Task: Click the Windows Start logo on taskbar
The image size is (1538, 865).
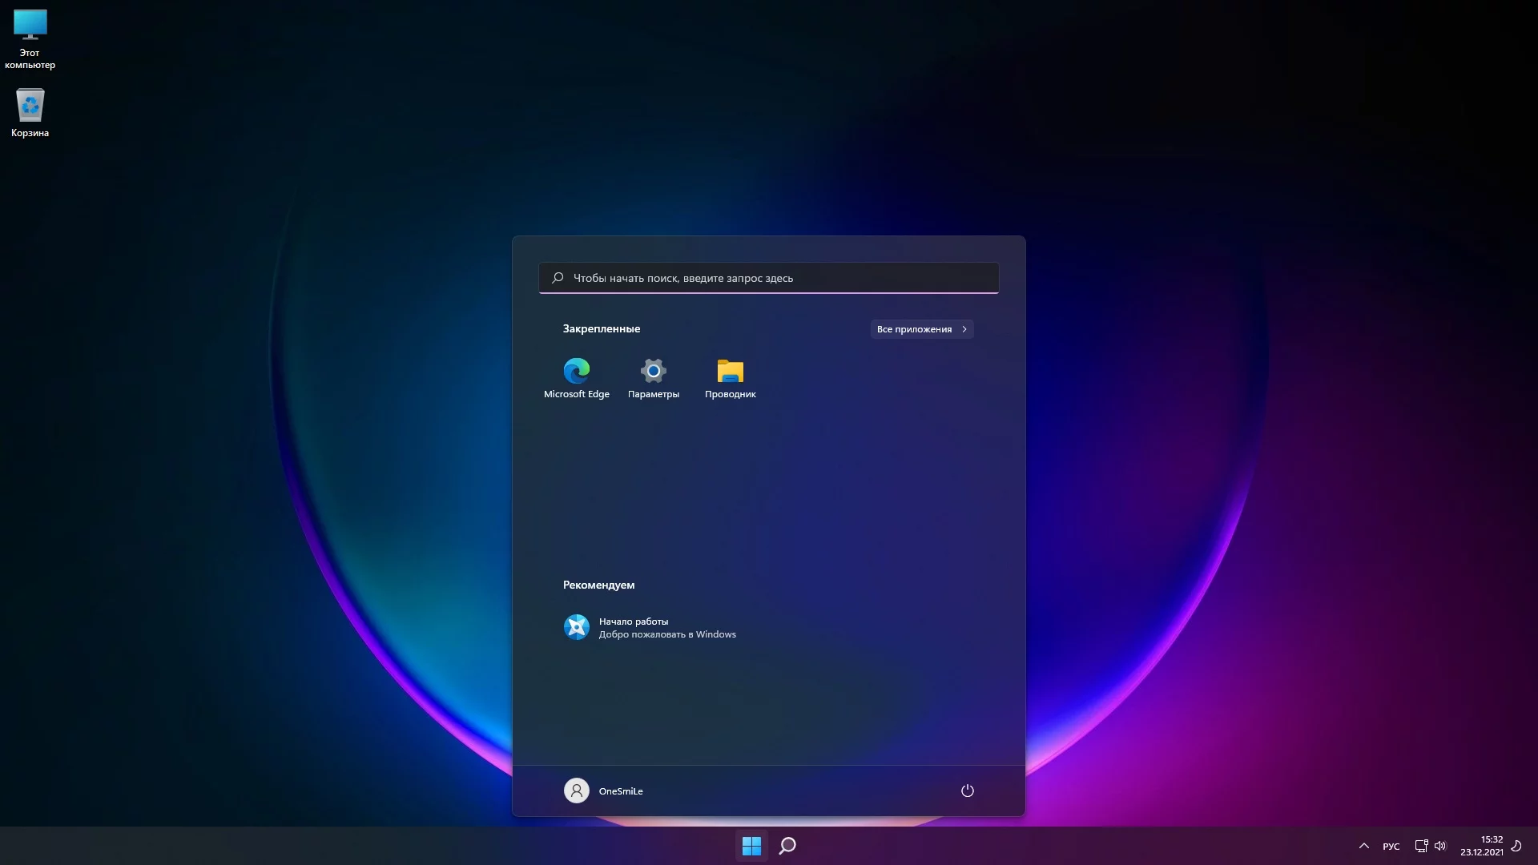Action: [x=751, y=846]
